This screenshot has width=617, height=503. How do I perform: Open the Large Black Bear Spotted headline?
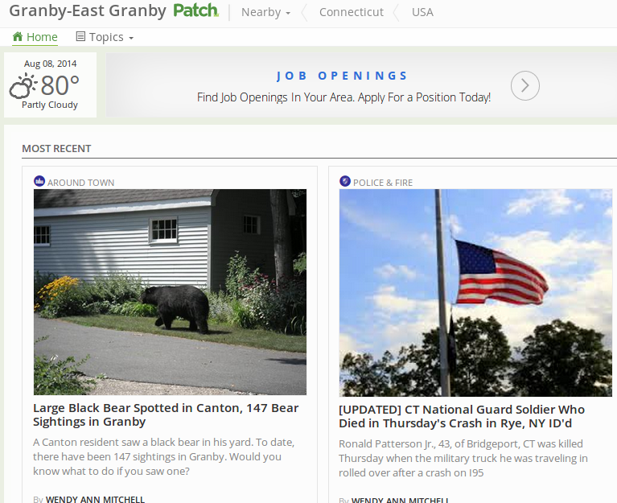coord(166,414)
